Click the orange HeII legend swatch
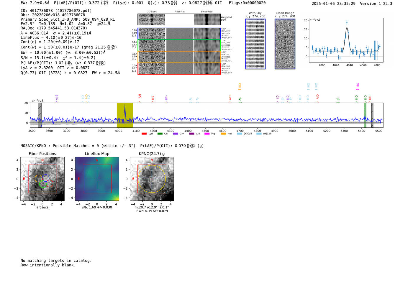 click(223, 134)
